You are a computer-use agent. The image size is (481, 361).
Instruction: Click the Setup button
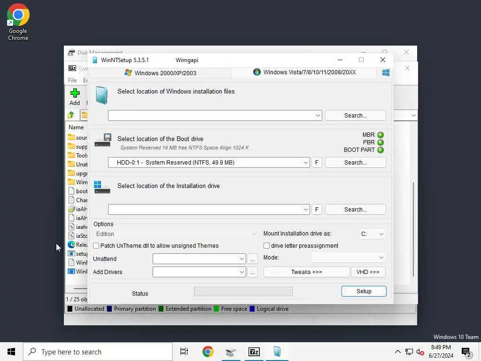[364, 291]
